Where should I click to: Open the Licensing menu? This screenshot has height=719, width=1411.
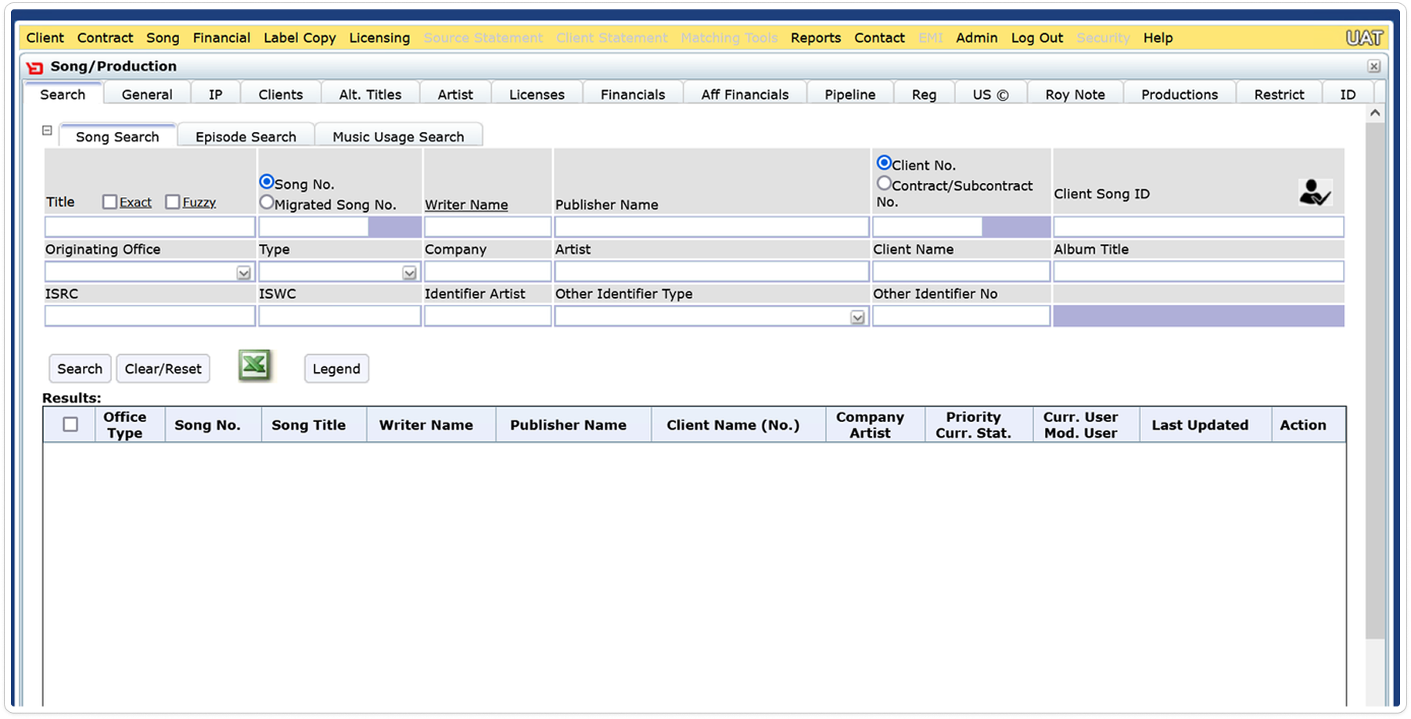379,38
